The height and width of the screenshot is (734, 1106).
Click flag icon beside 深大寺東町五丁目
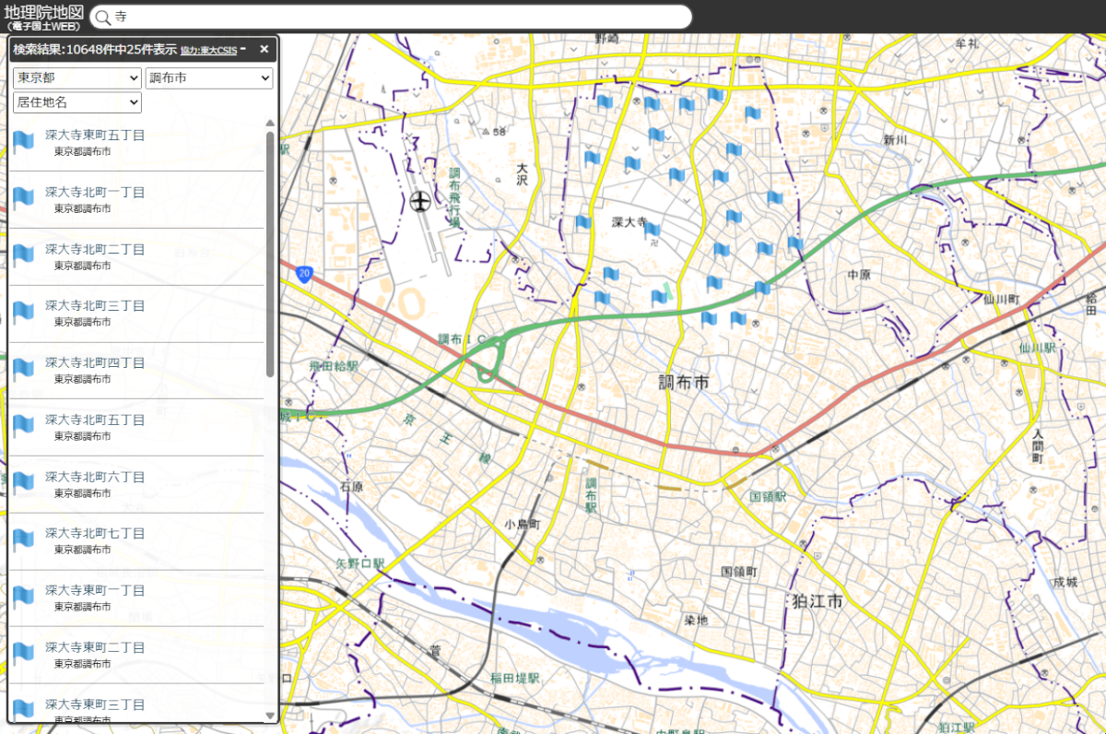coord(23,141)
